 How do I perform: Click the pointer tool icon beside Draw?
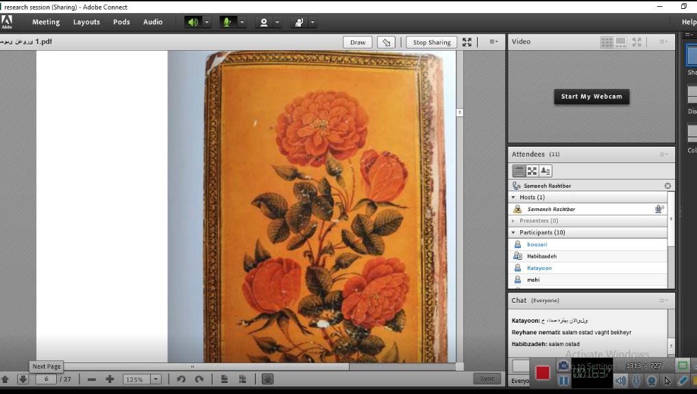(387, 42)
